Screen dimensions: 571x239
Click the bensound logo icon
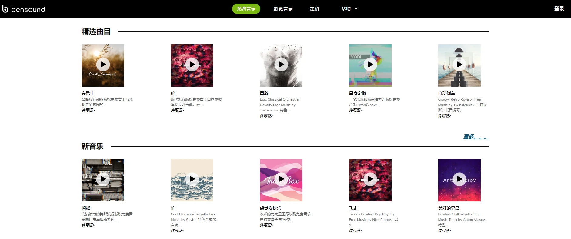(5, 9)
